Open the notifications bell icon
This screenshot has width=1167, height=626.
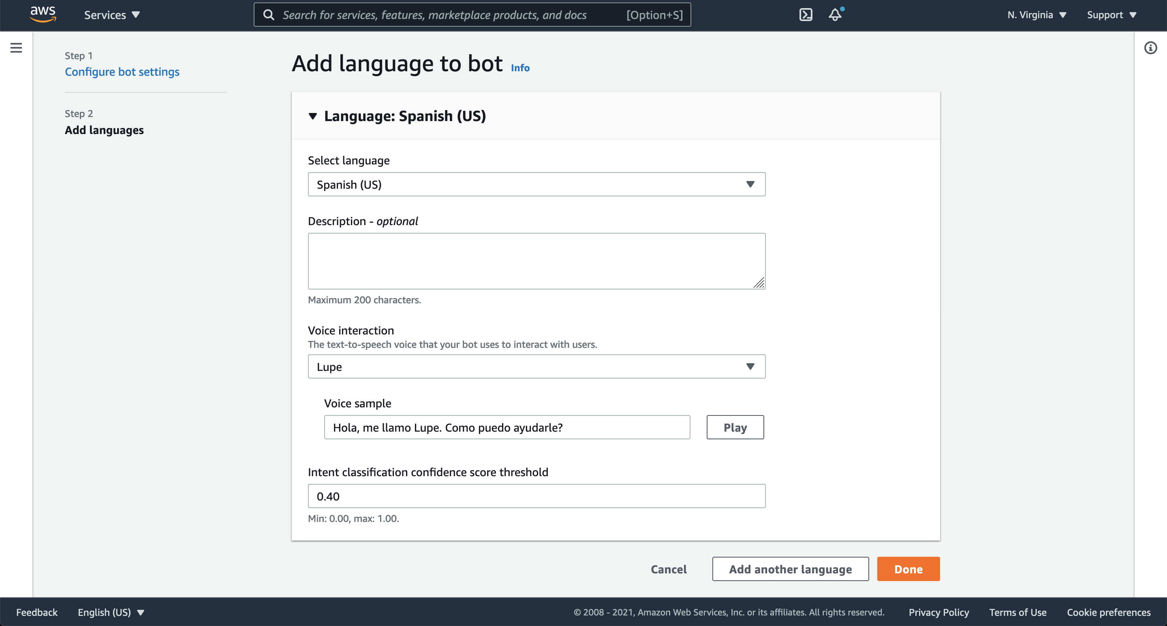point(835,15)
